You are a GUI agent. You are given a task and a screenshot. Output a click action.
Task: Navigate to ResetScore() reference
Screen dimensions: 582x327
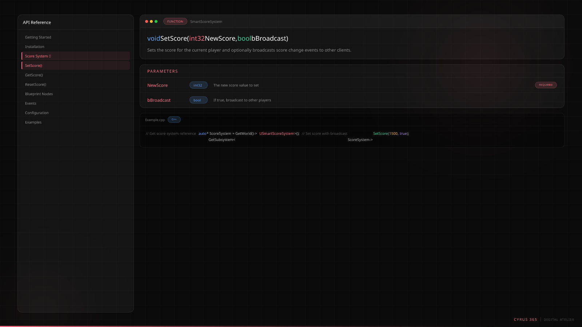(36, 85)
